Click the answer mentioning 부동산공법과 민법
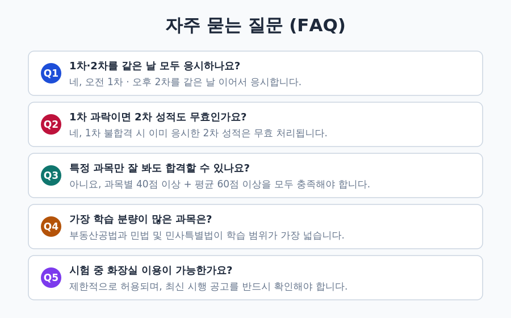 (x=207, y=236)
